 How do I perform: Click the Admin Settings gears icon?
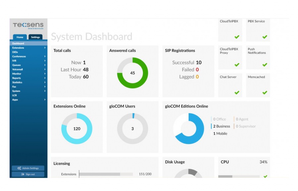pyautogui.click(x=19, y=168)
